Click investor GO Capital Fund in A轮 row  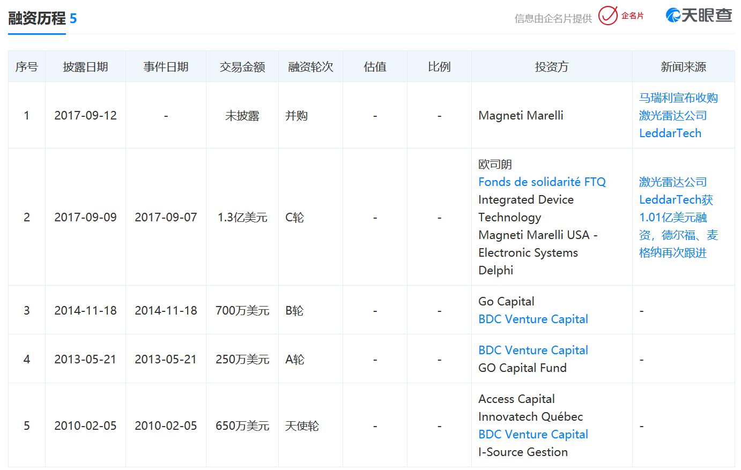(522, 368)
